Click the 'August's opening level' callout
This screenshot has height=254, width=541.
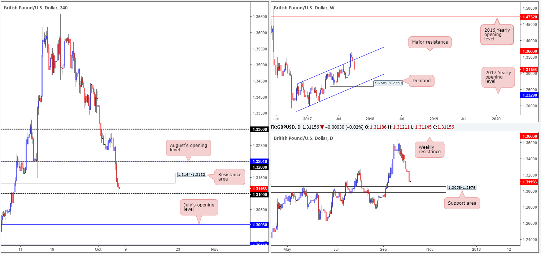tap(188, 149)
